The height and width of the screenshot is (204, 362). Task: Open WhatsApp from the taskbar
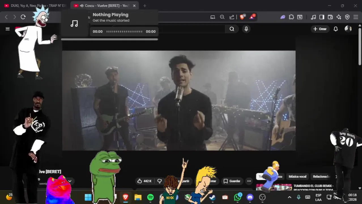[x=238, y=197]
